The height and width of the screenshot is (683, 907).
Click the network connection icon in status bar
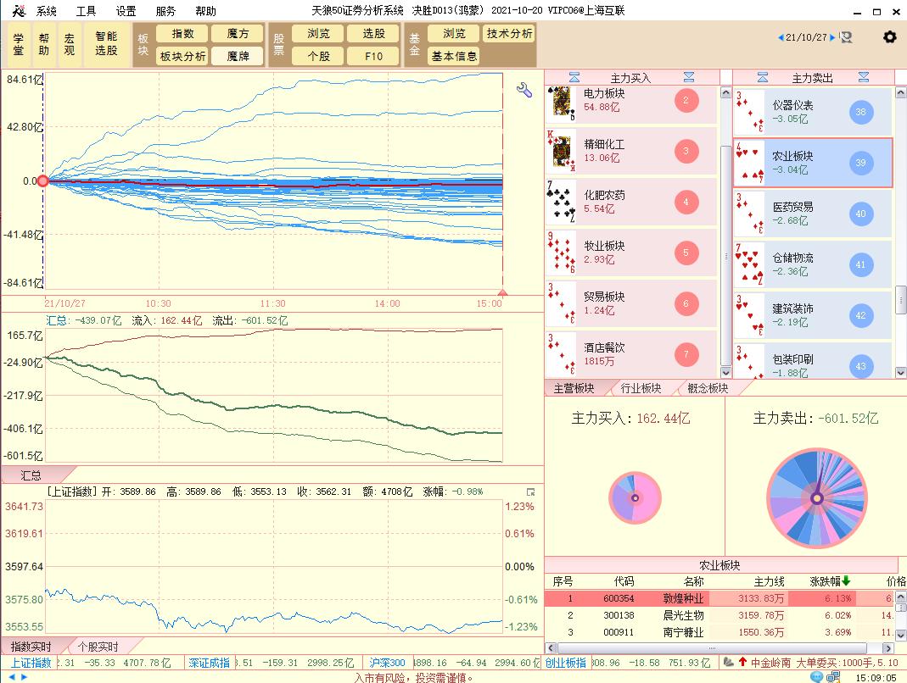click(833, 676)
